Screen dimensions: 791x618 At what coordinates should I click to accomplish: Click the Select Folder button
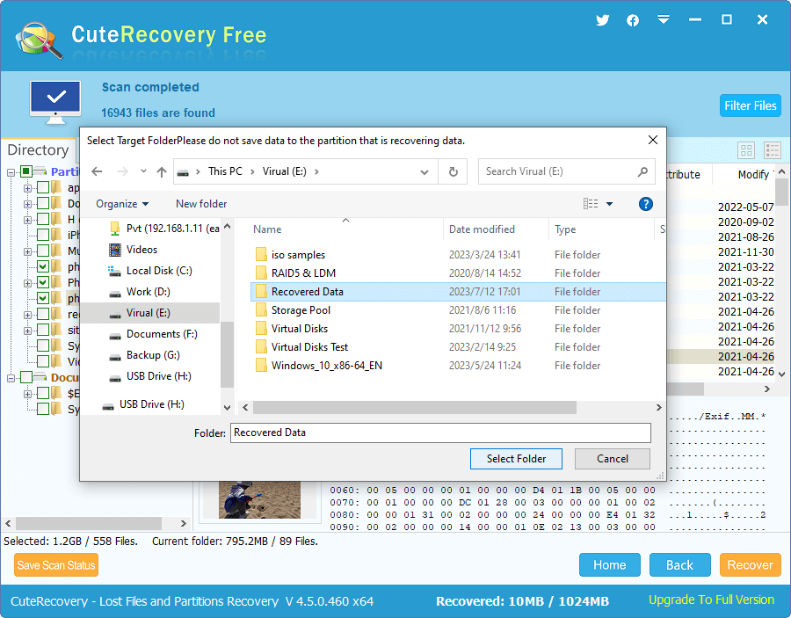tap(516, 459)
